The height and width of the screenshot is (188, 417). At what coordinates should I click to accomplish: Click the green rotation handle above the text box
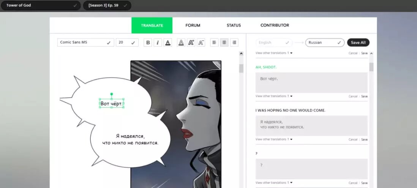click(x=111, y=94)
